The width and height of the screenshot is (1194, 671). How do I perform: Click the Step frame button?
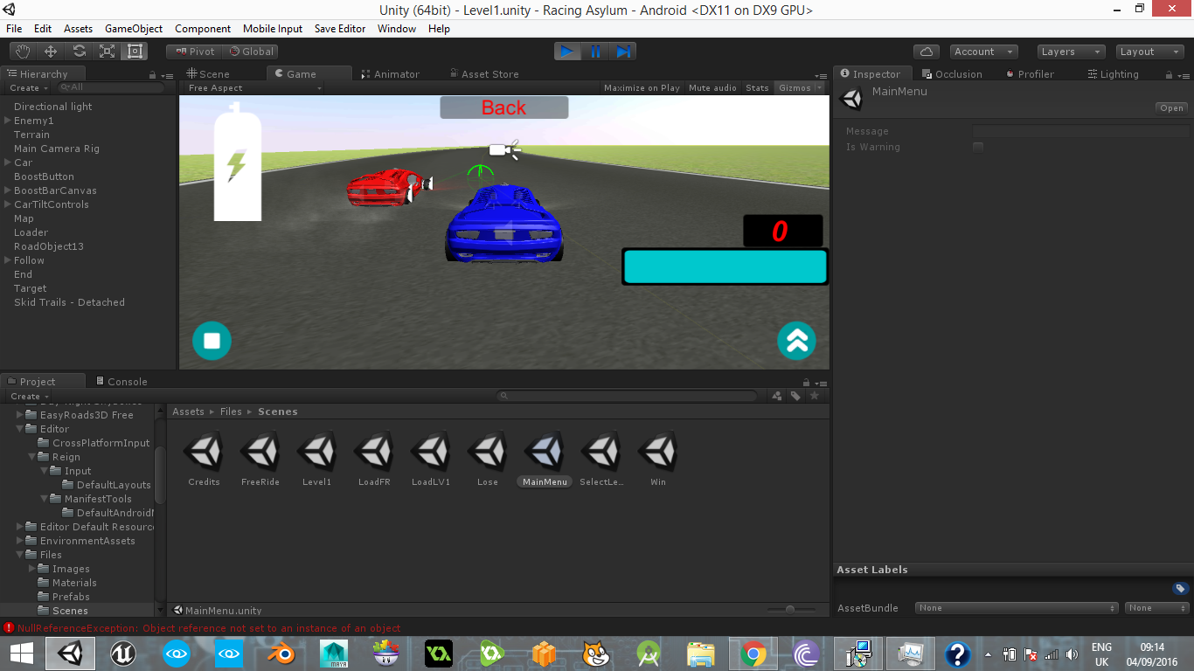(x=623, y=52)
